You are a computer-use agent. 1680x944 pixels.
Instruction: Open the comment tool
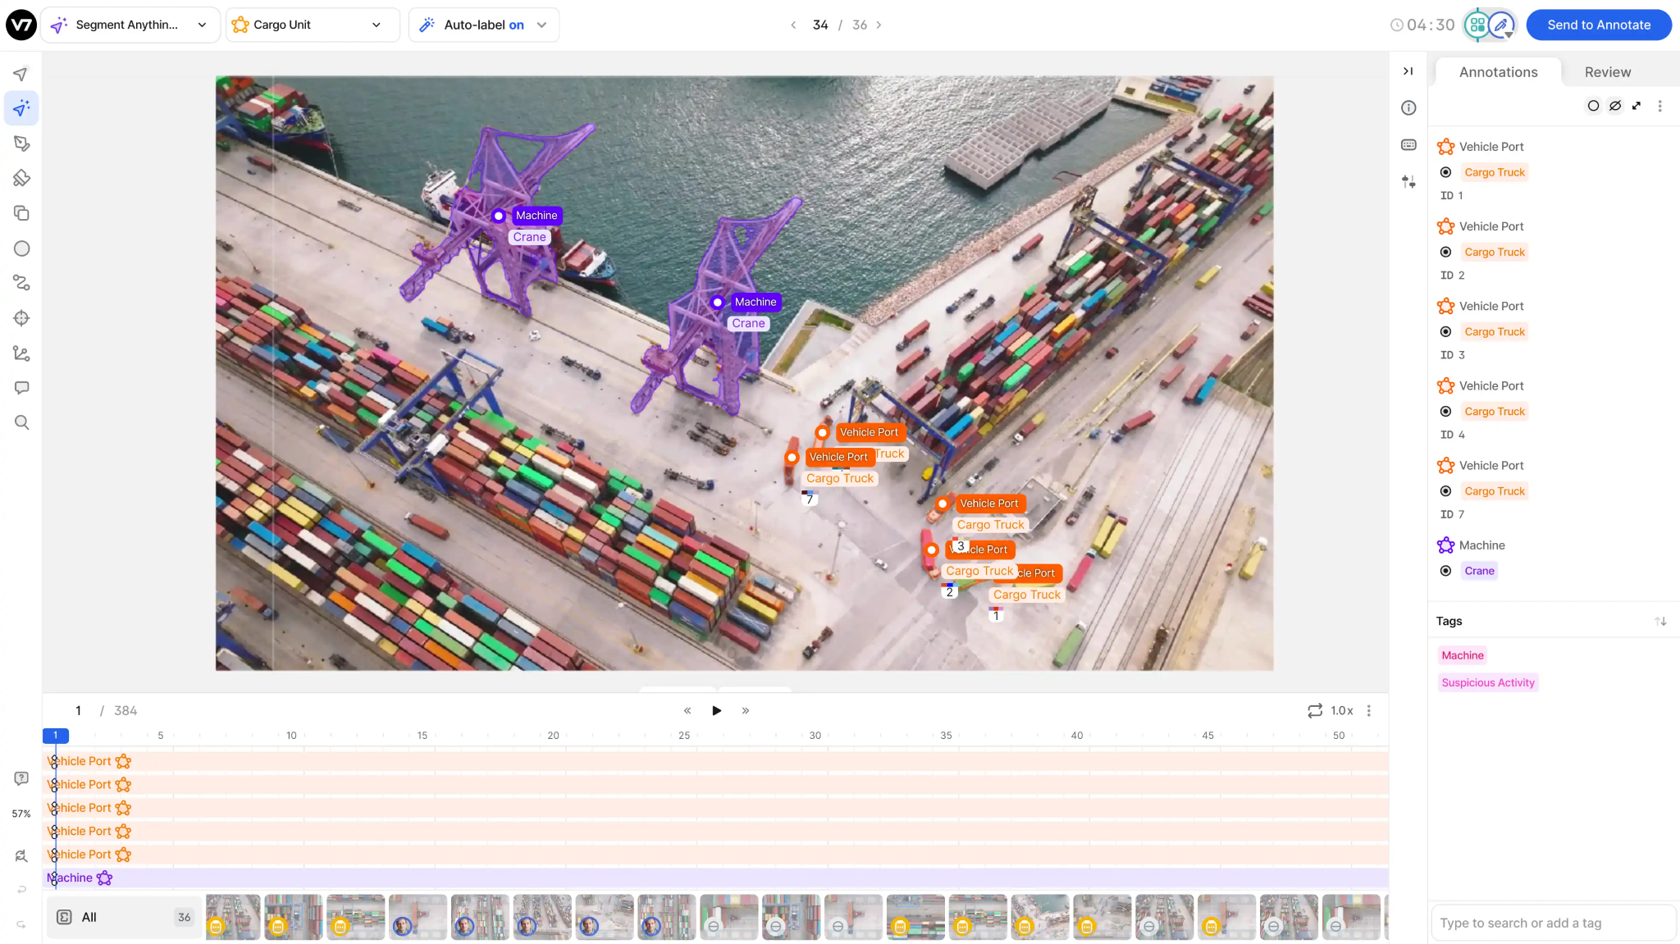21,387
